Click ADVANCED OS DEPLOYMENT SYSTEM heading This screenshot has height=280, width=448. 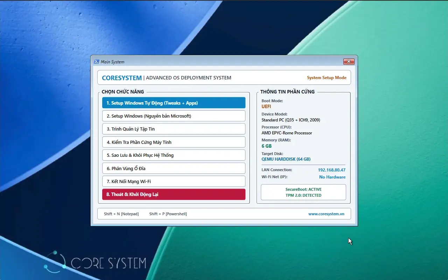pos(189,78)
